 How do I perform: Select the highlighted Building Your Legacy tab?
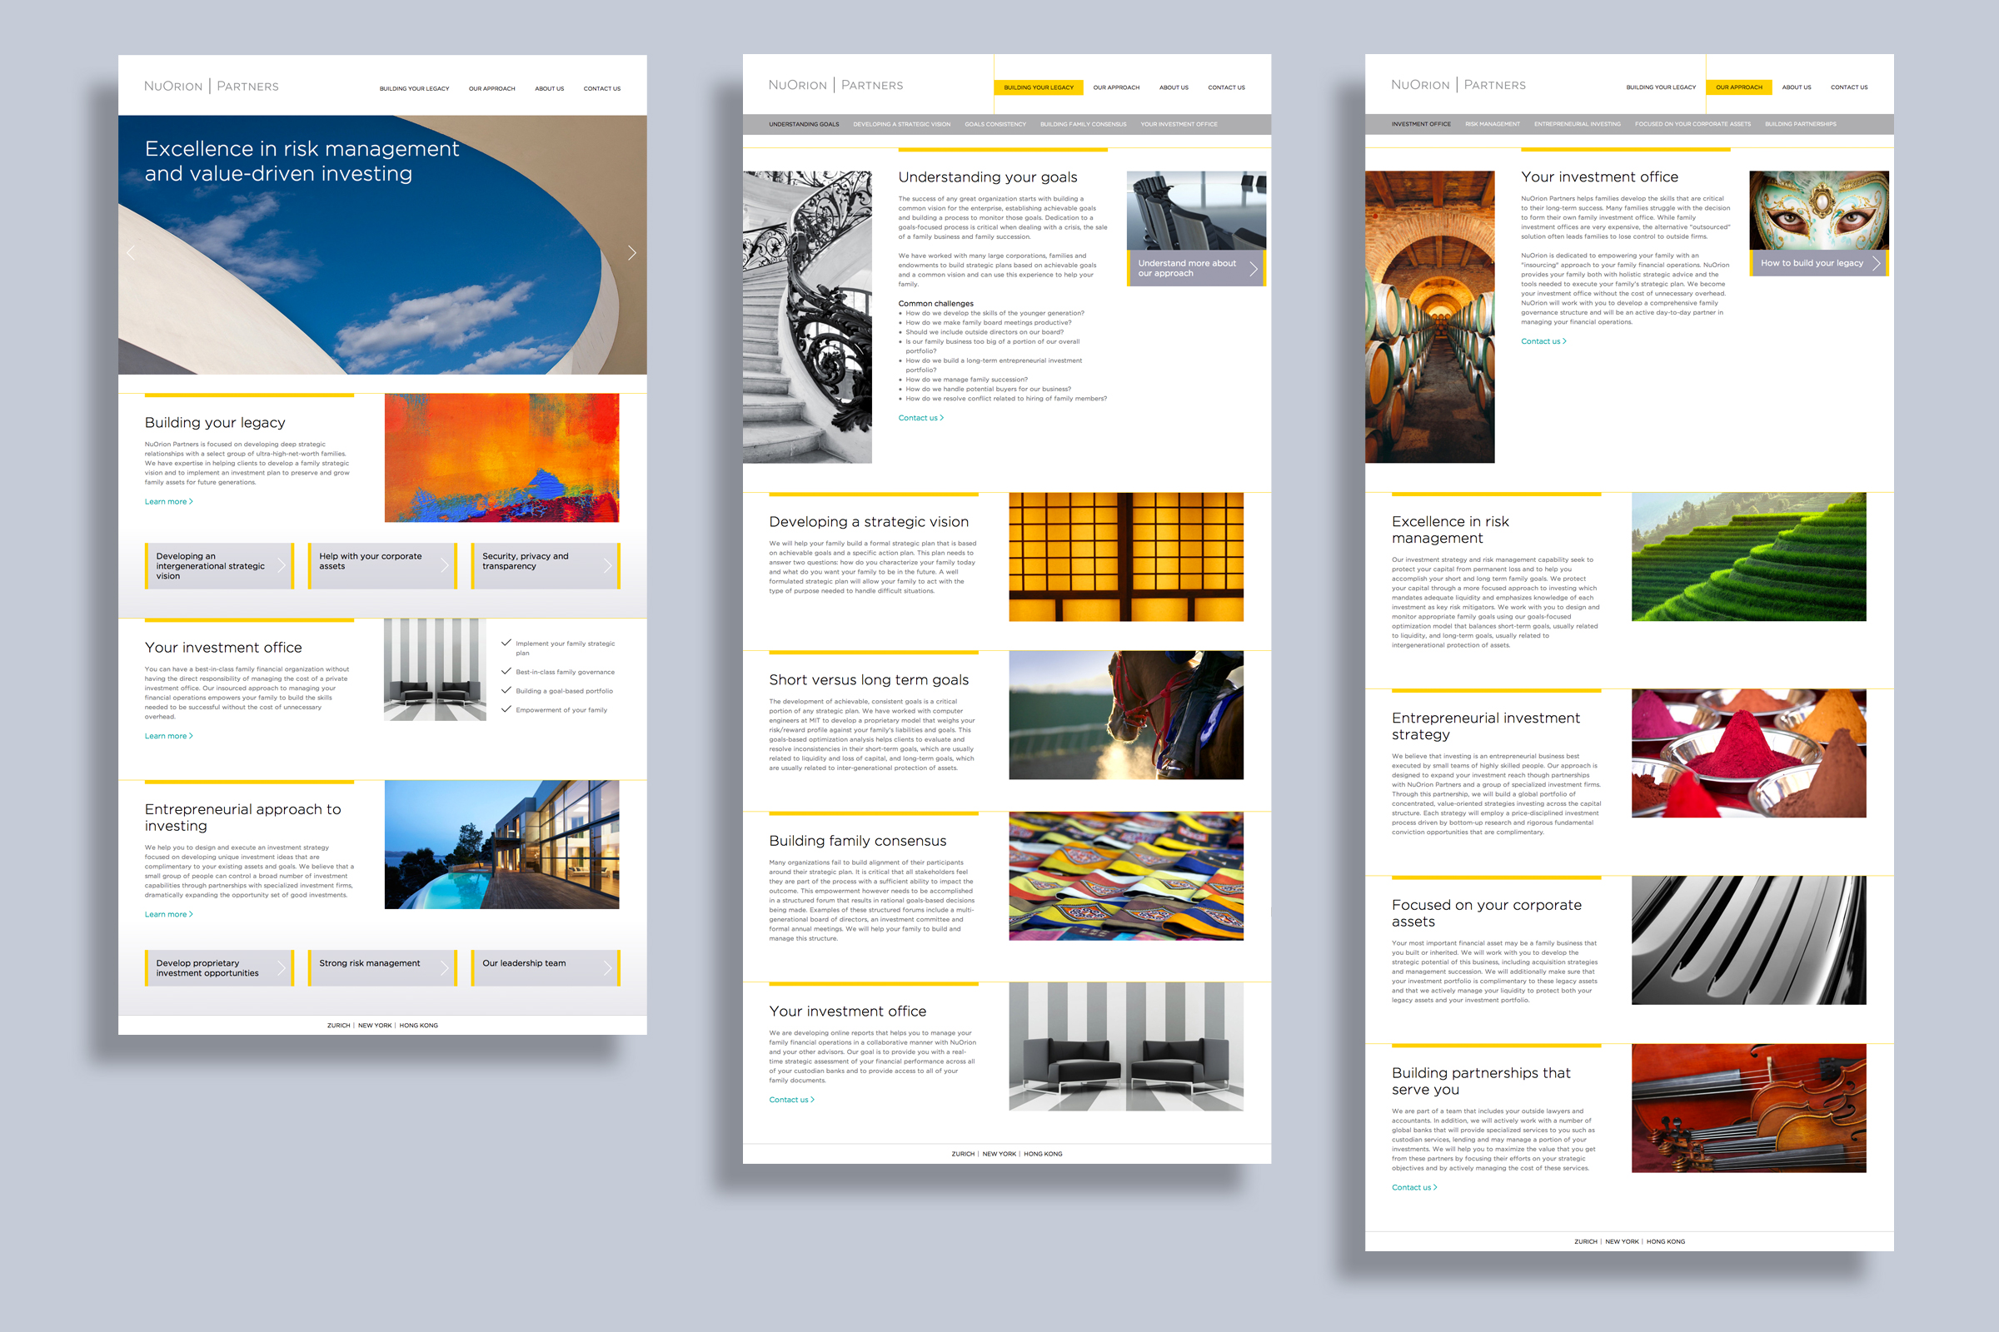point(1038,87)
